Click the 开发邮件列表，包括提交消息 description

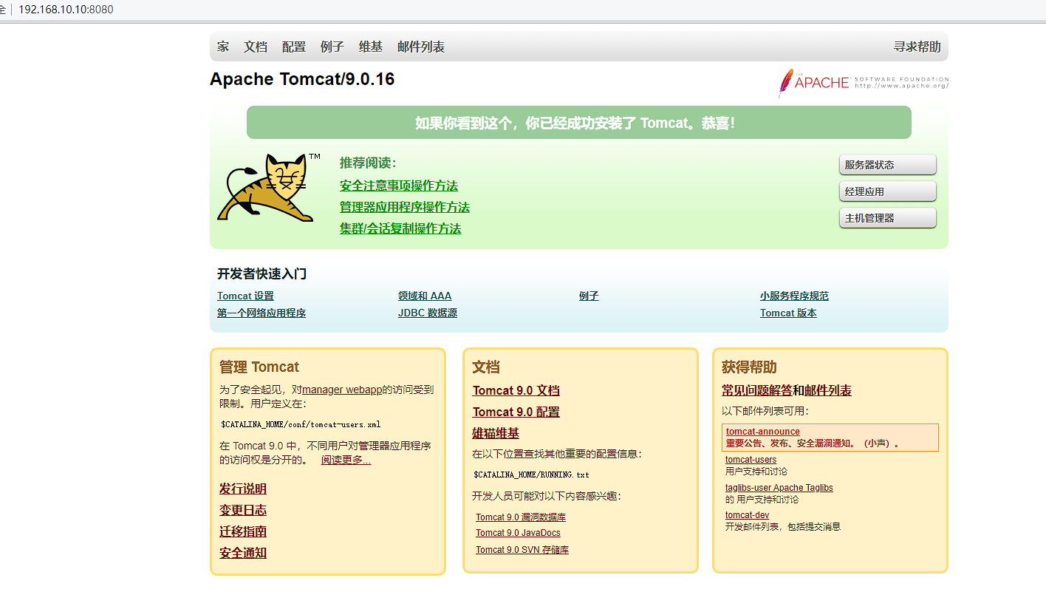783,527
